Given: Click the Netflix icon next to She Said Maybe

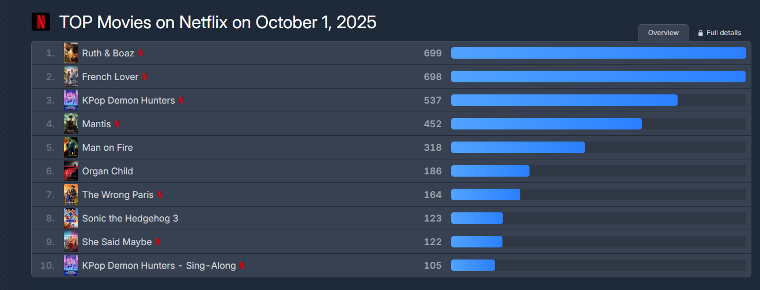Looking at the screenshot, I should point(158,242).
